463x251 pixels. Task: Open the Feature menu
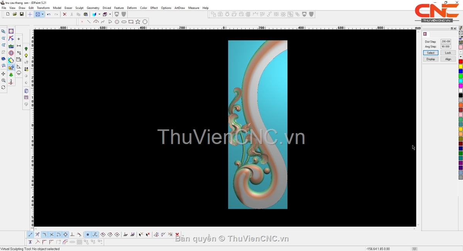tap(119, 8)
